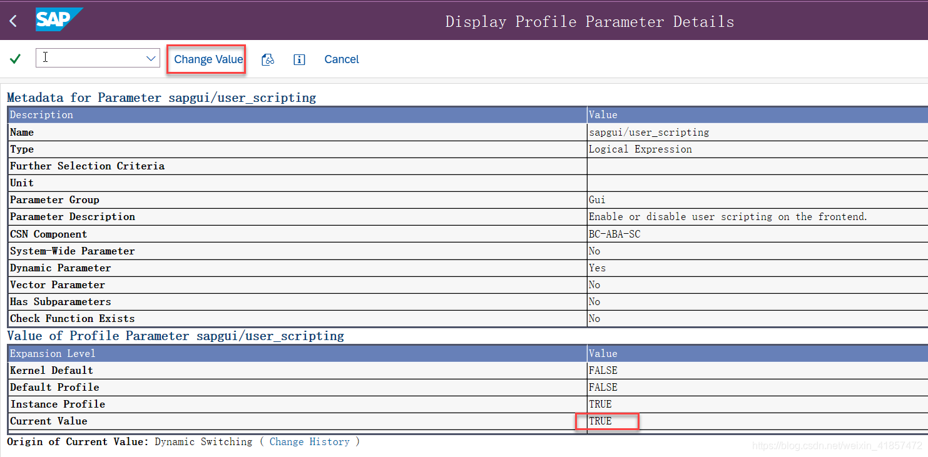The height and width of the screenshot is (457, 928).
Task: Click the SAP logo
Action: 59,20
